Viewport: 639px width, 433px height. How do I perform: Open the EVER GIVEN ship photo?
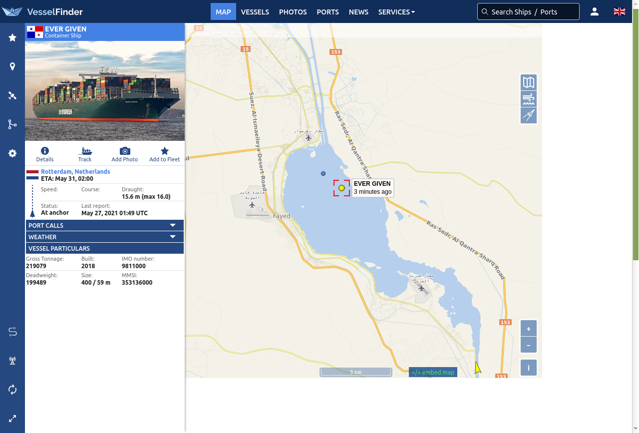click(105, 91)
